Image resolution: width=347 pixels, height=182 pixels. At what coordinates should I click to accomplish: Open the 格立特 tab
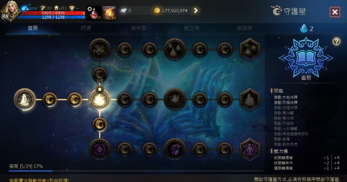(x=192, y=28)
